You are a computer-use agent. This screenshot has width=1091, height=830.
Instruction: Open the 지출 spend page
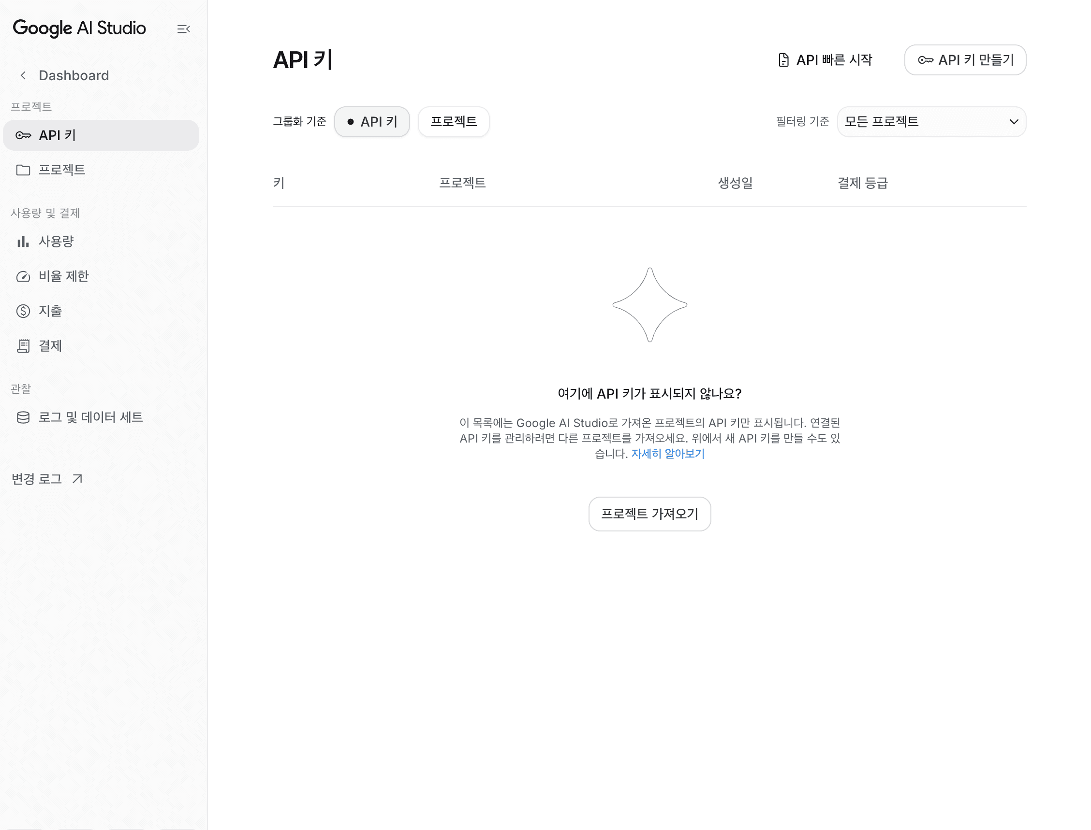(101, 311)
